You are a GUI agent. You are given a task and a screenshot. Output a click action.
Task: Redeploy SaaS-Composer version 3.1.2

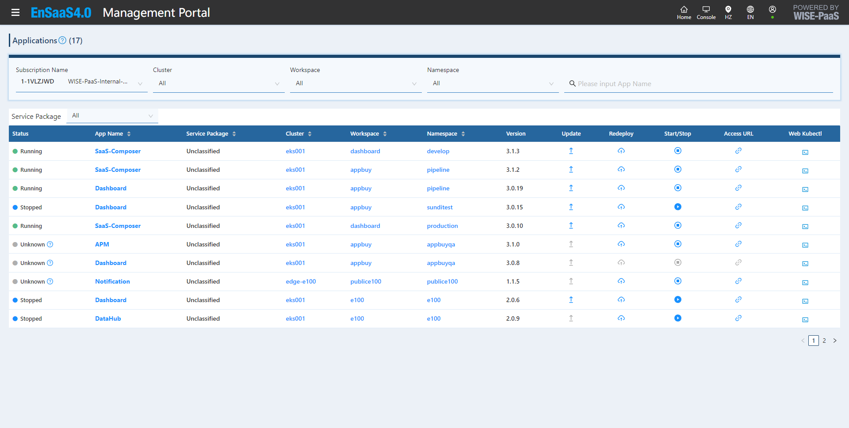621,169
